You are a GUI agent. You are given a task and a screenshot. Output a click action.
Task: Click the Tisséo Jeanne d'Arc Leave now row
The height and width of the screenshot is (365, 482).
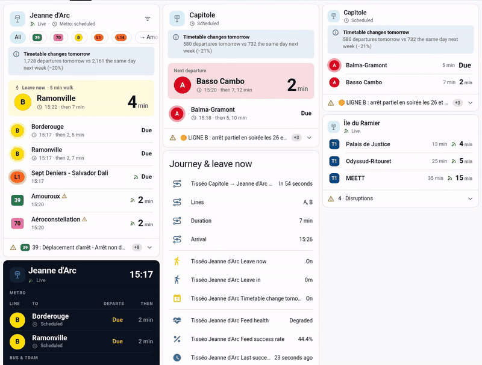point(241,262)
